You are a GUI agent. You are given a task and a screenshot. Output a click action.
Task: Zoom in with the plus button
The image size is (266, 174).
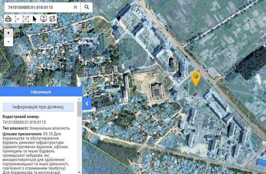coord(8,32)
